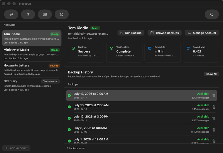
Task: Delete the July 8, 2026 backup via trash icon
Action: point(214,130)
